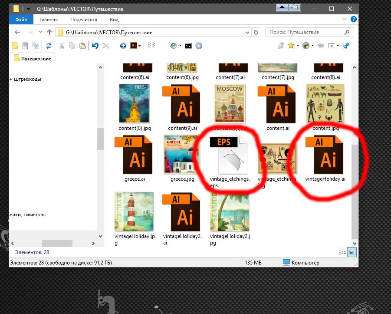The width and height of the screenshot is (391, 314).
Task: Click the new folder toolbar icon
Action: (15, 46)
